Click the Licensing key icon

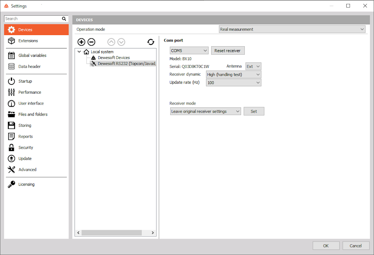[11, 184]
